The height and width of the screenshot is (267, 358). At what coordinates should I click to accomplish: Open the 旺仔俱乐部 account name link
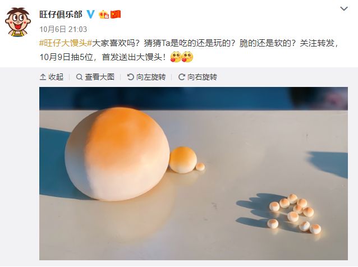coord(61,15)
